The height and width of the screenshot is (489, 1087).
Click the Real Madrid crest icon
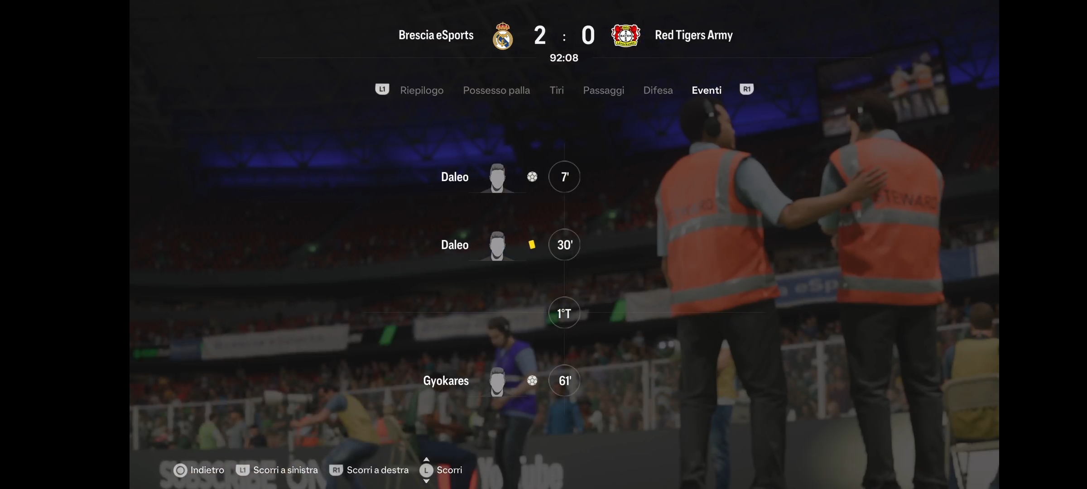click(x=503, y=36)
